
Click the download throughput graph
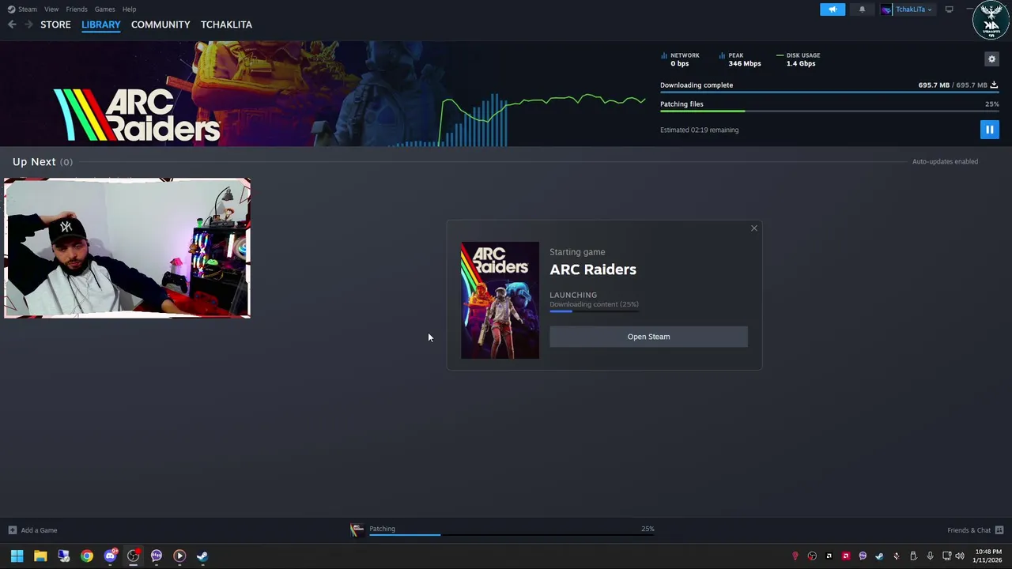(x=518, y=119)
